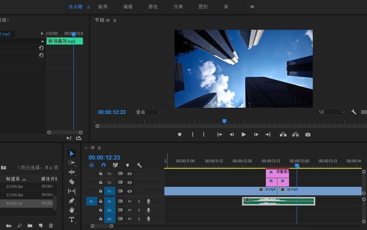Select the Hand tool
The width and height of the screenshot is (367, 230).
72,210
